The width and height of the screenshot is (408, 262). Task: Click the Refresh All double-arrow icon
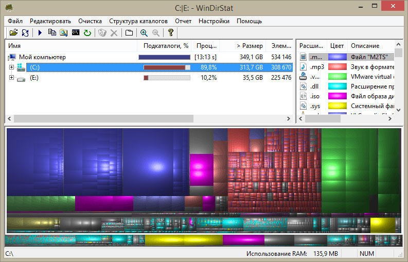pos(25,32)
